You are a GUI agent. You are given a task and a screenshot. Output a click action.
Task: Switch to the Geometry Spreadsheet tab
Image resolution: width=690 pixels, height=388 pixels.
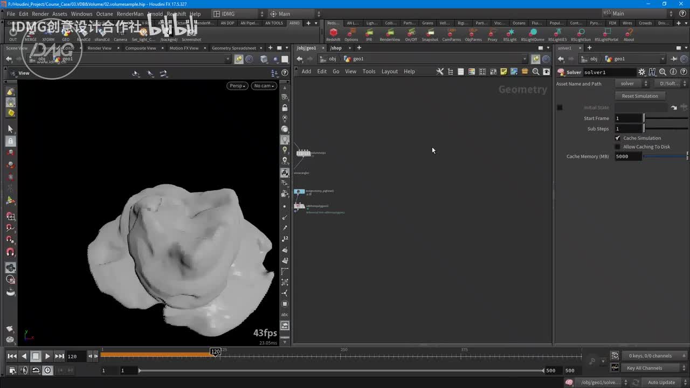[233, 48]
